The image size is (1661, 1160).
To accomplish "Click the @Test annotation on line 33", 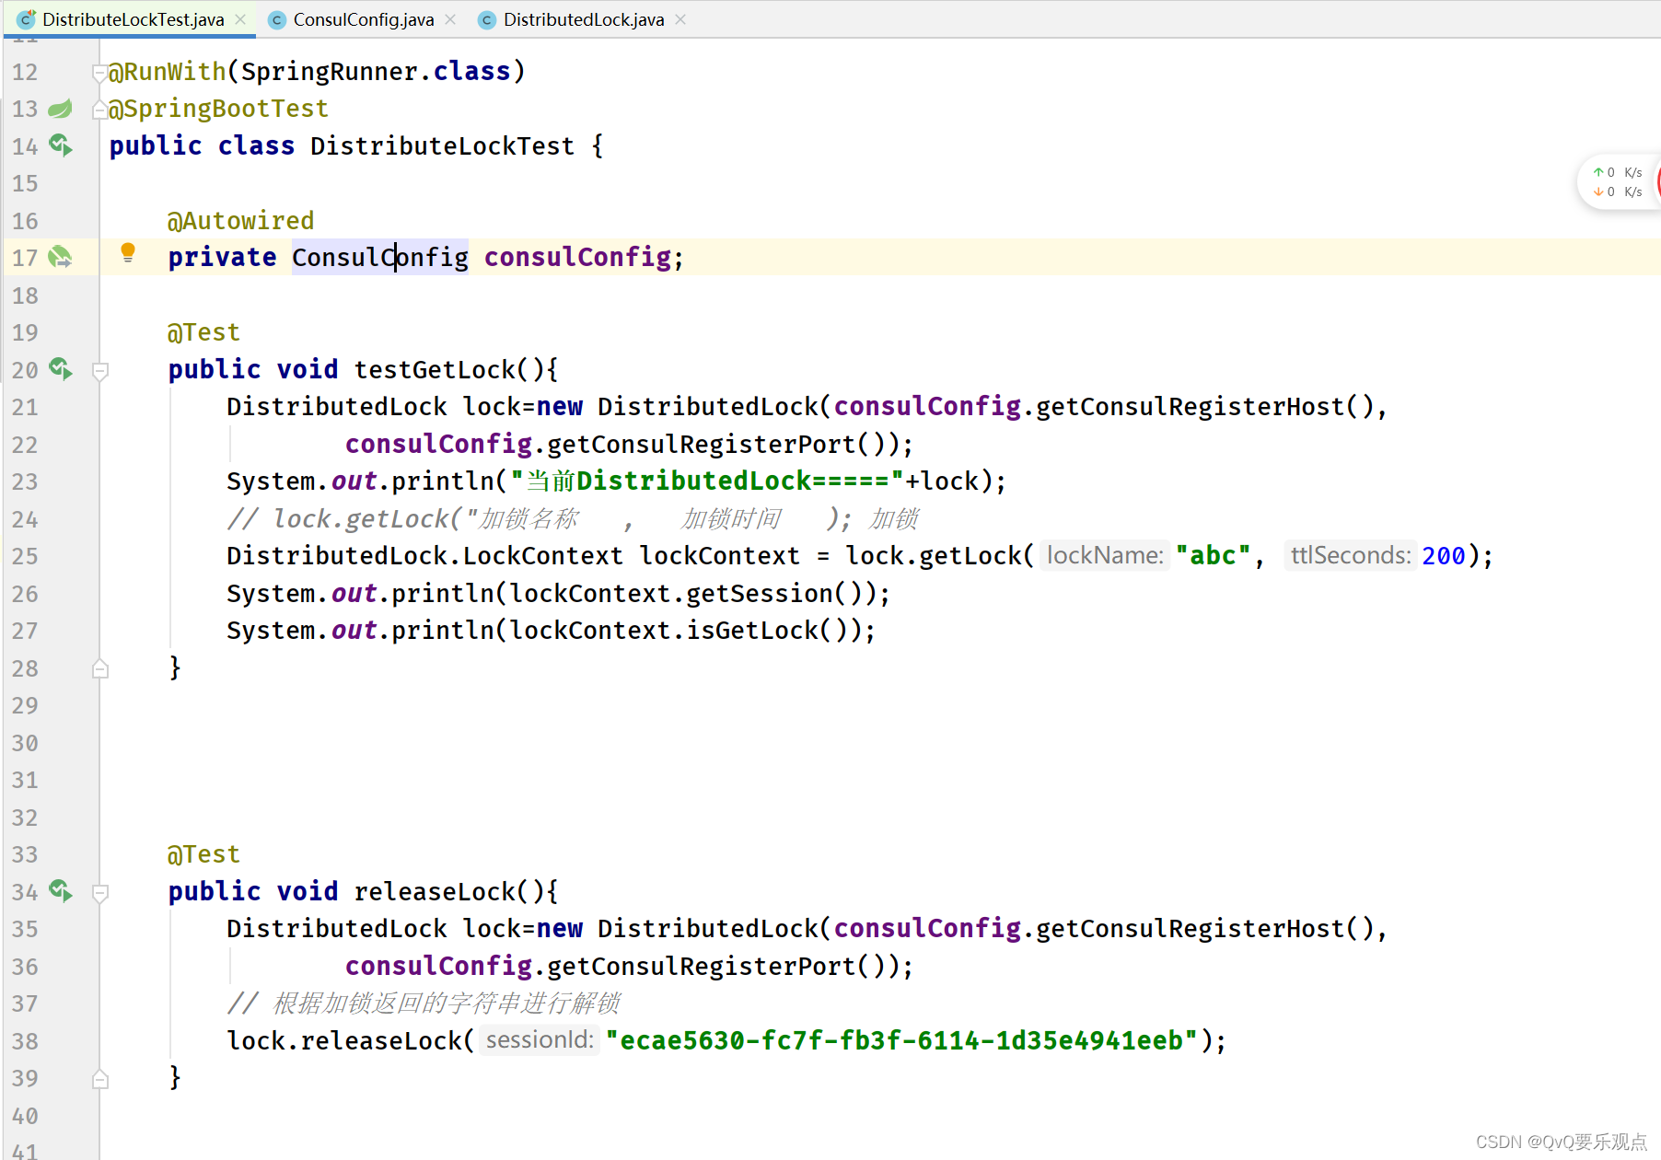I will (x=203, y=854).
